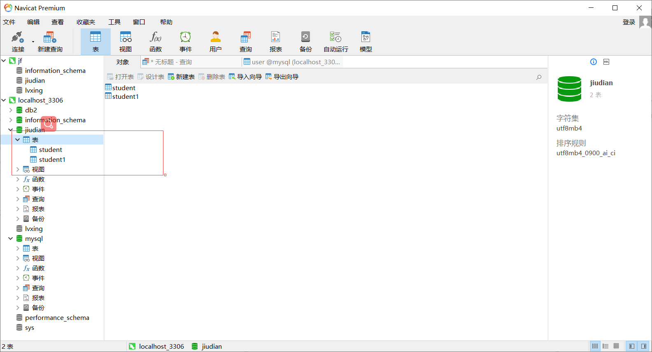652x352 pixels.
Task: Click the 打开表 button
Action: (x=121, y=77)
